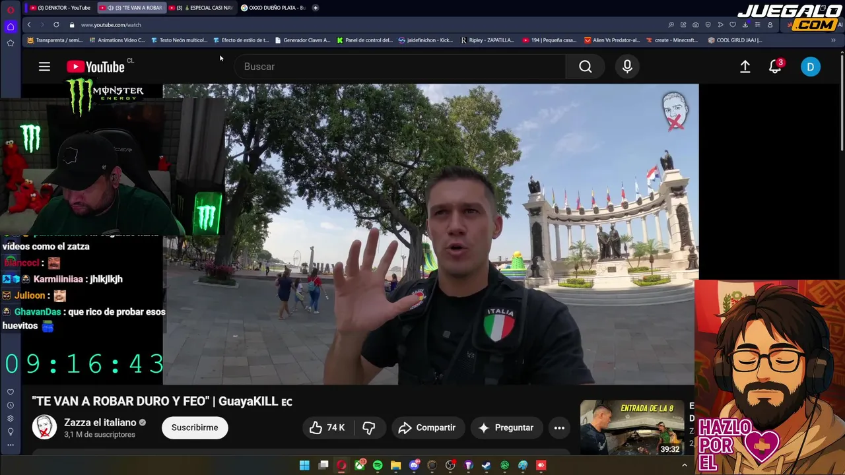The height and width of the screenshot is (475, 845).
Task: Click the magnifier search button
Action: pos(586,67)
